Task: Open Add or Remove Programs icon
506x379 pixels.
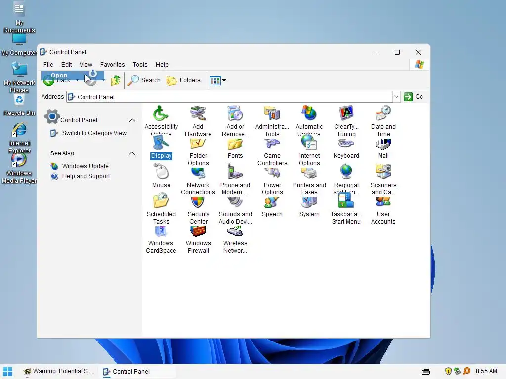Action: [x=235, y=114]
